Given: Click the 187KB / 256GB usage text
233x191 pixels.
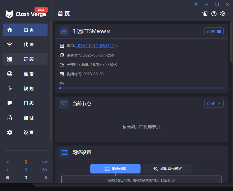Looking at the screenshot, I should 104,65.
